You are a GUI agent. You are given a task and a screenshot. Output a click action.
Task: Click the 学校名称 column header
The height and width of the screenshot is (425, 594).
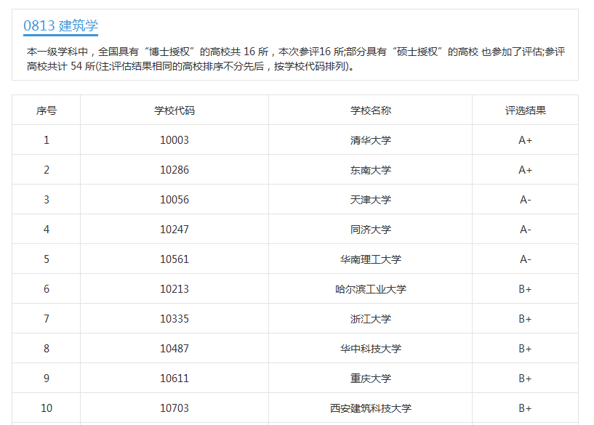click(x=370, y=110)
